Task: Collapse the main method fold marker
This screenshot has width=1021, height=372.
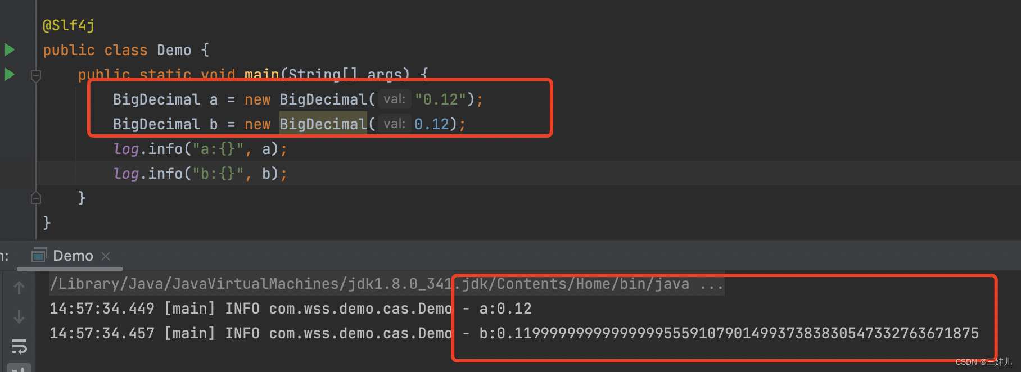Action: click(x=36, y=75)
